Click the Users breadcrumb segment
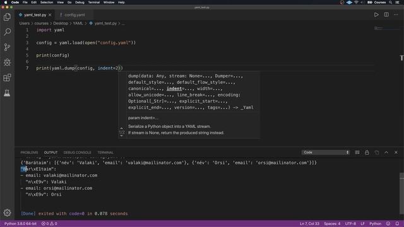This screenshot has height=227, width=404. pos(25,23)
